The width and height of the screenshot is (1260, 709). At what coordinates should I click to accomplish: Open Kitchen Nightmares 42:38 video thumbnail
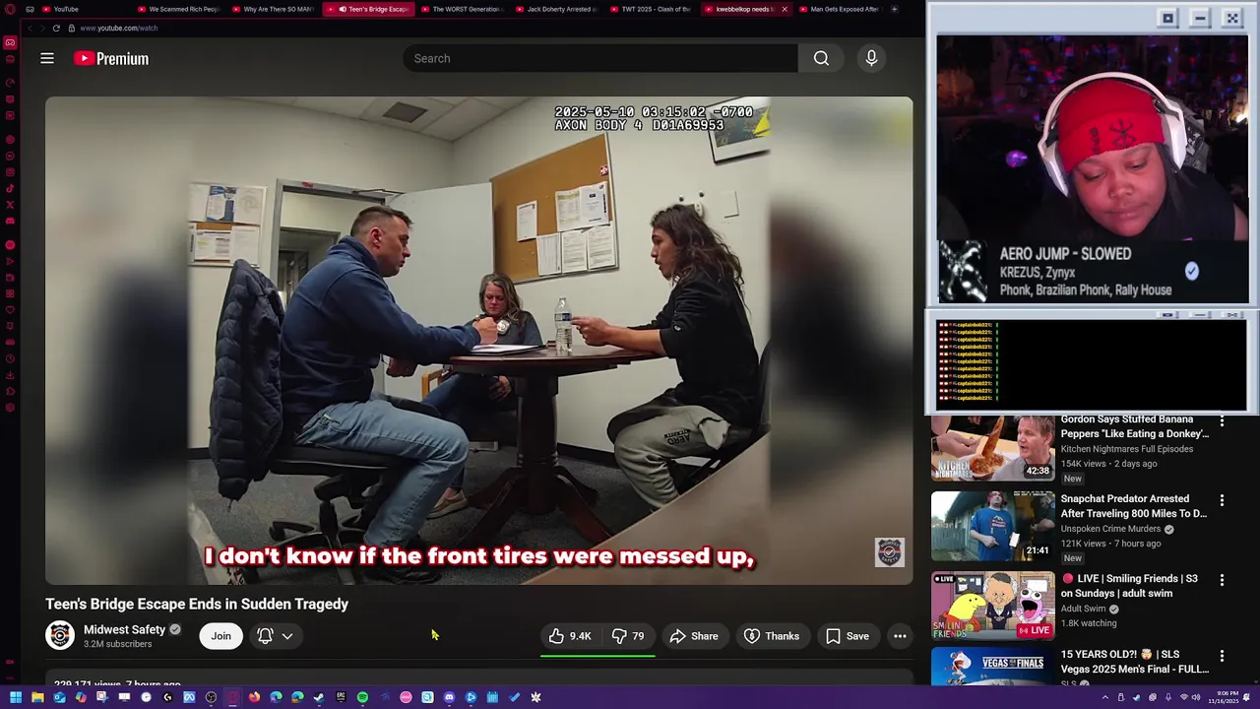993,446
